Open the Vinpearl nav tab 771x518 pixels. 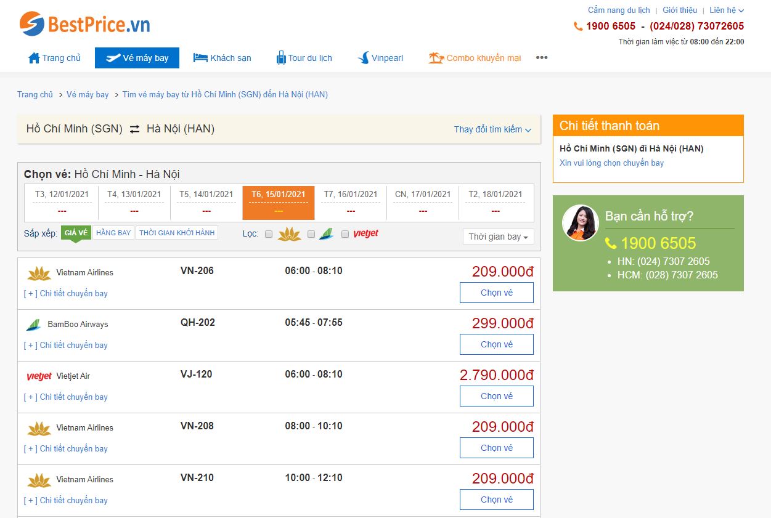pyautogui.click(x=380, y=58)
